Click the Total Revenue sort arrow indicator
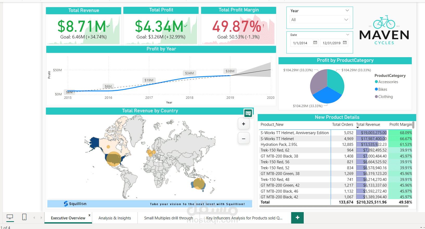 [x=358, y=128]
